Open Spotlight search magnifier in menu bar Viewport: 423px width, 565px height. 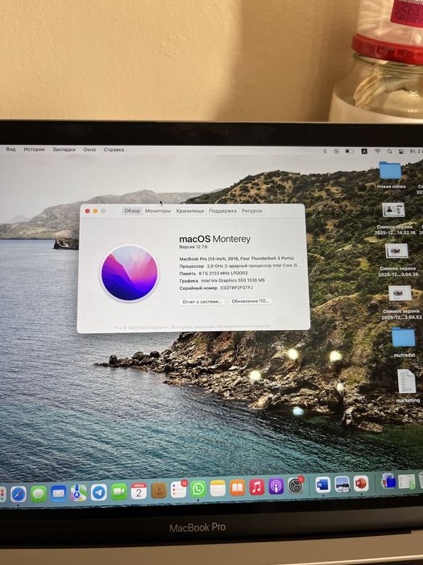click(389, 152)
